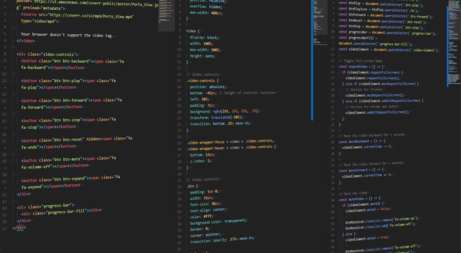Click "background-color: transparent;" line

click(218, 221)
